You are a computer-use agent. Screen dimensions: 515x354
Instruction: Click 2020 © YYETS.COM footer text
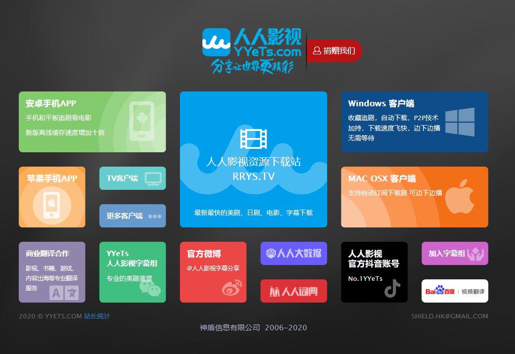pyautogui.click(x=50, y=316)
